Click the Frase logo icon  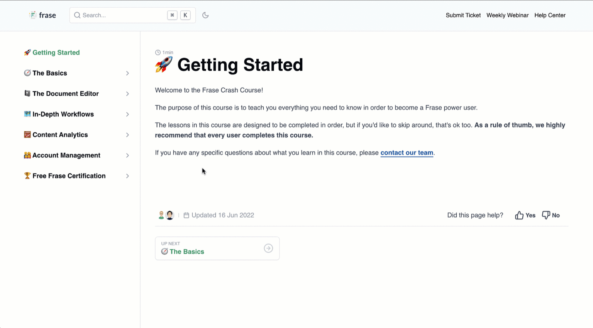click(x=33, y=15)
